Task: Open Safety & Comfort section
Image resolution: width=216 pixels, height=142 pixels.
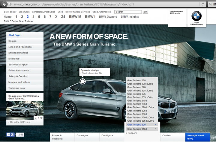Action: point(25,76)
